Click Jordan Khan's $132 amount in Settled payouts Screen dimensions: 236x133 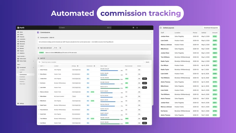215,36
